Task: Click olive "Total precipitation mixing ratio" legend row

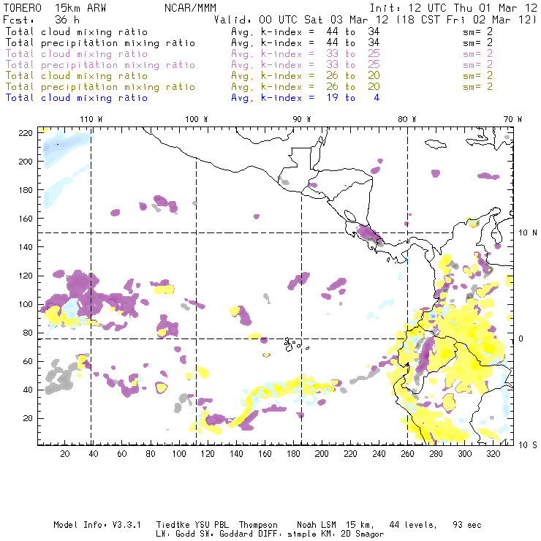Action: pyautogui.click(x=100, y=86)
